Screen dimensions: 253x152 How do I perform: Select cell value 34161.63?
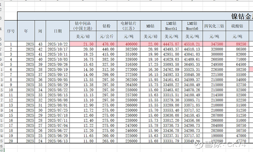pyautogui.click(x=171, y=79)
